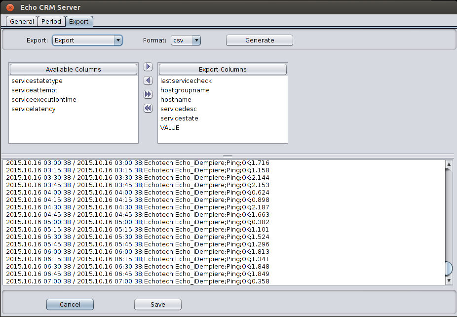457x317 pixels.
Task: Switch to the Period tab
Action: (51, 21)
